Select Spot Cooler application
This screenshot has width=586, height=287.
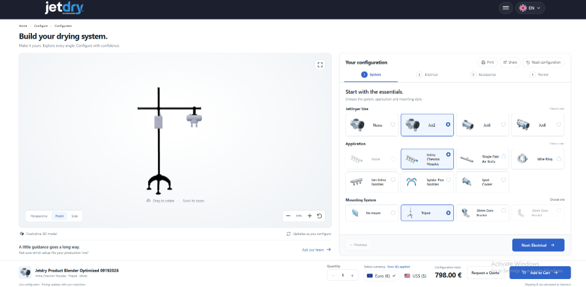[482, 182]
